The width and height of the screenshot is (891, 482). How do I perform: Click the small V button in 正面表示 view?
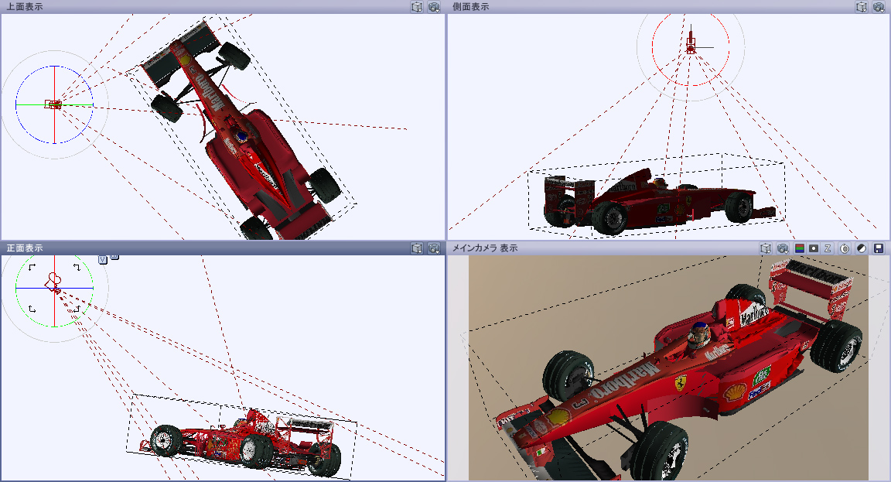coord(103,259)
